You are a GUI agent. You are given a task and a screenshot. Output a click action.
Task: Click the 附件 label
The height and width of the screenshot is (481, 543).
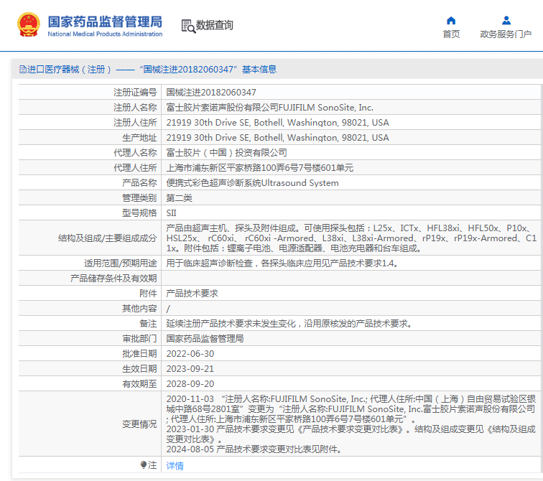[148, 294]
